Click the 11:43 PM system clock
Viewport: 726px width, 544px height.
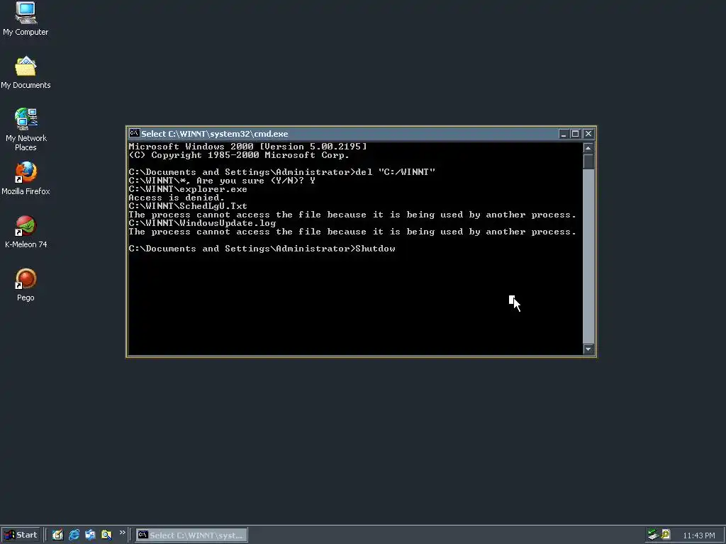click(x=698, y=535)
